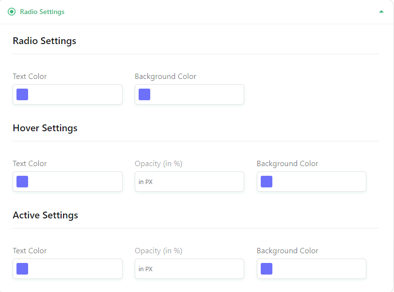Choose the Active Settings Background Color swatch
Image resolution: width=394 pixels, height=292 pixels.
(x=267, y=269)
